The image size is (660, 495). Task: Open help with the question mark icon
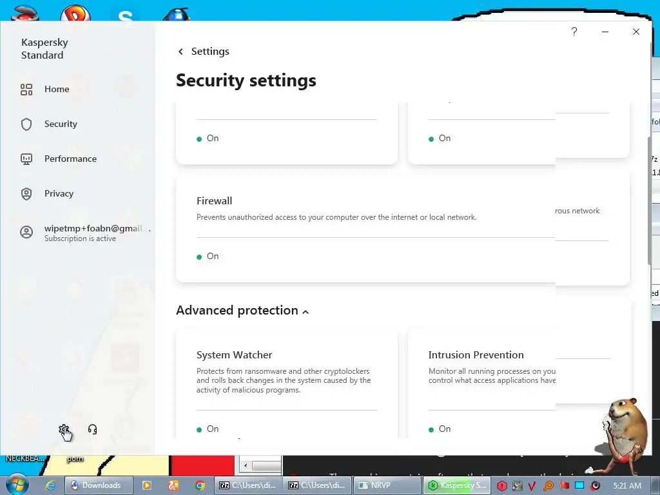[574, 32]
